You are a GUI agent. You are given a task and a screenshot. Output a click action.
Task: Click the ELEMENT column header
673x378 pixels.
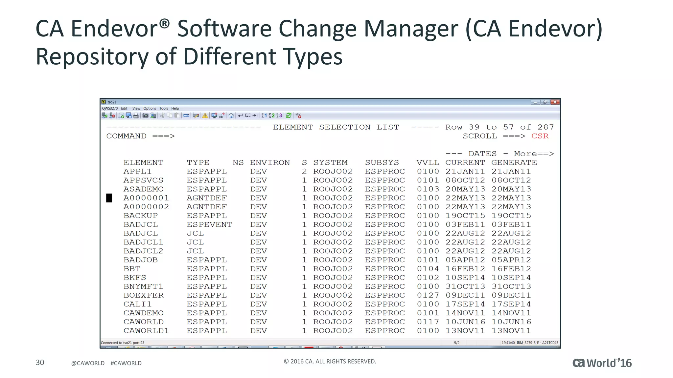click(x=143, y=163)
